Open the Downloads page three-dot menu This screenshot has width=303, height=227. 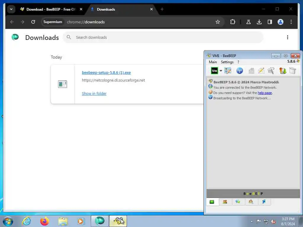[288, 37]
